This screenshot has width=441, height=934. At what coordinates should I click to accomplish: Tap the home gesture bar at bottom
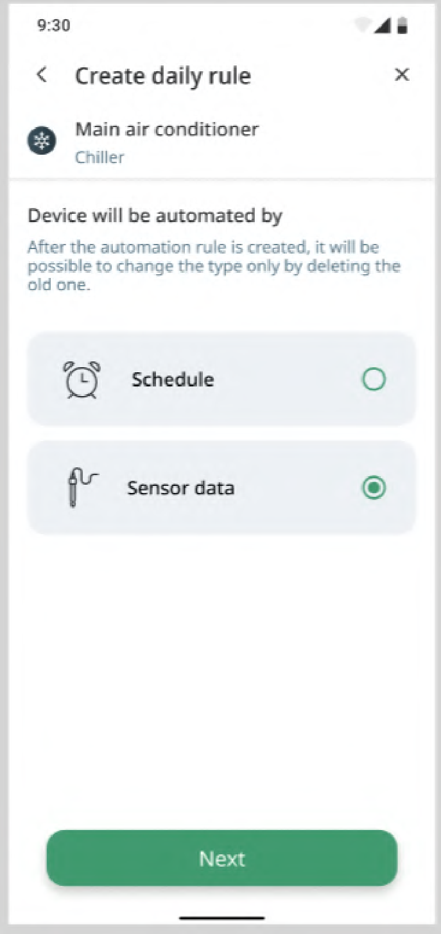click(221, 919)
